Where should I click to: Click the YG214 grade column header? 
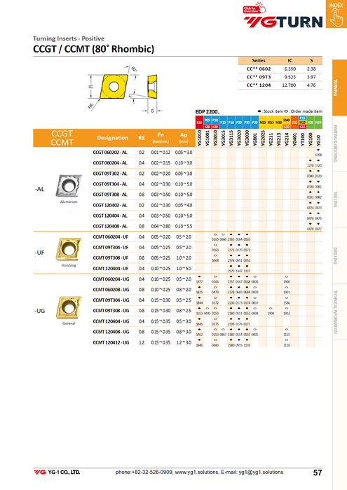click(x=287, y=138)
